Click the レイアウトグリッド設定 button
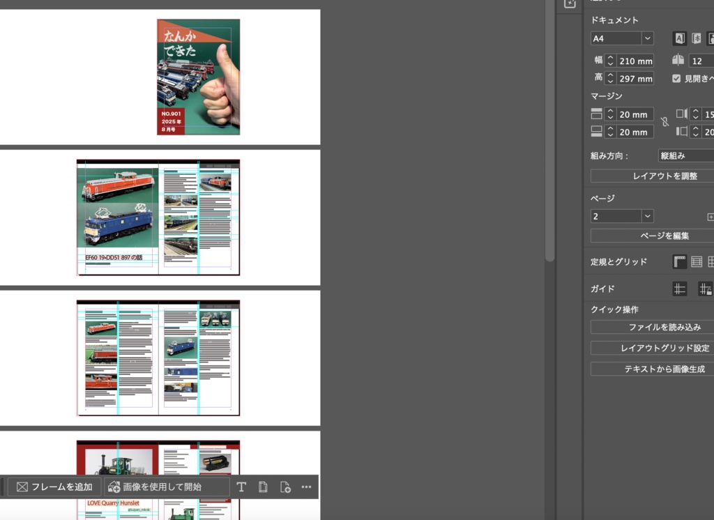 pos(653,348)
